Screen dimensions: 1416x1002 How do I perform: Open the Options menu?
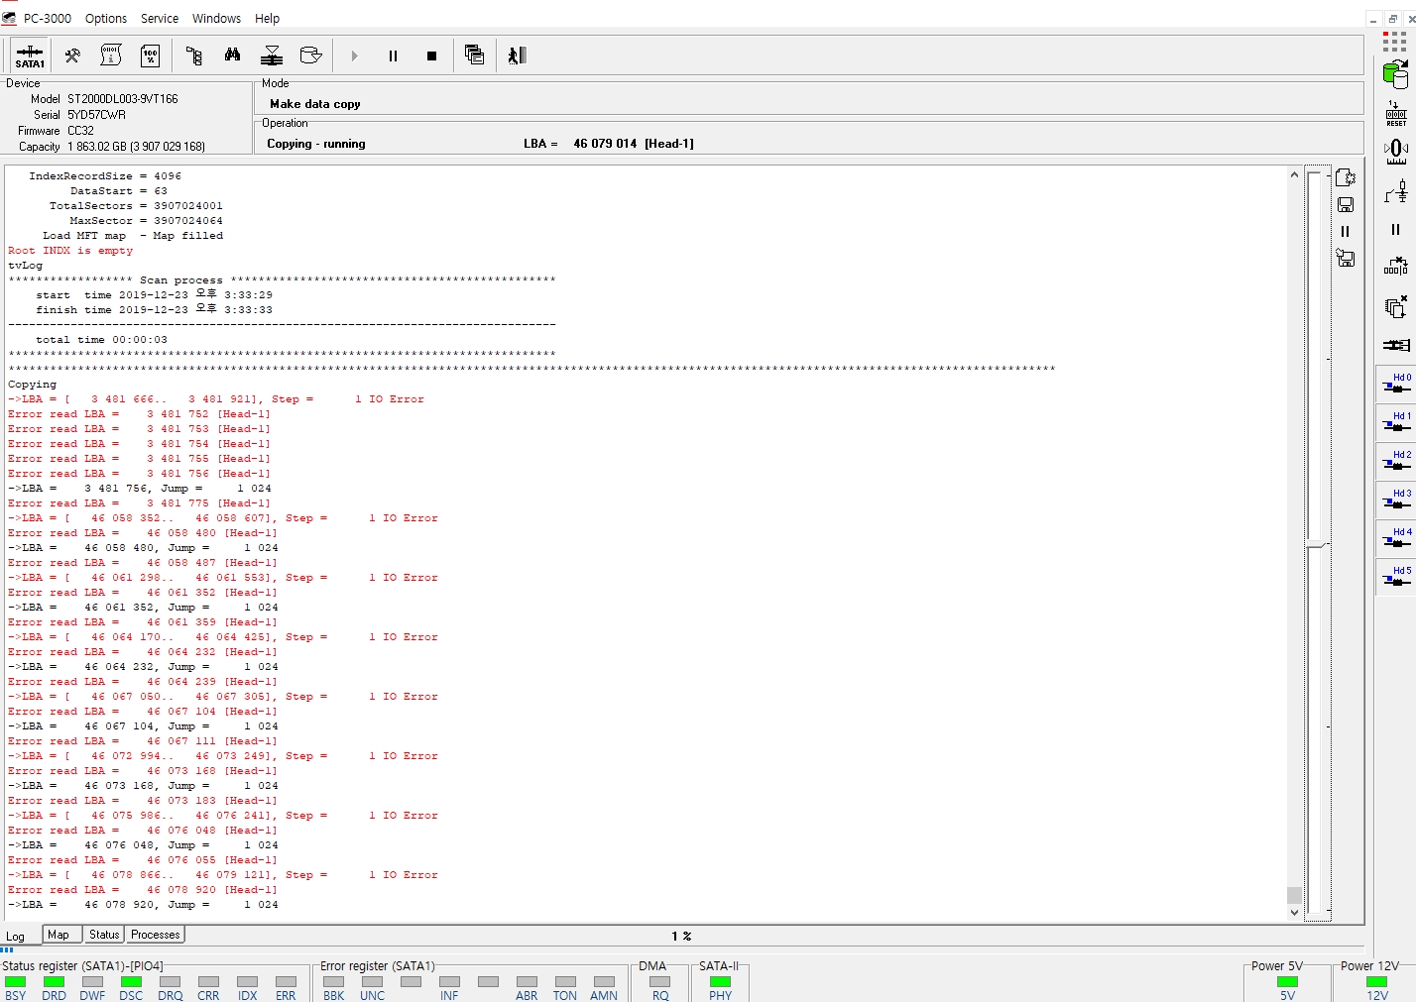[x=106, y=18]
